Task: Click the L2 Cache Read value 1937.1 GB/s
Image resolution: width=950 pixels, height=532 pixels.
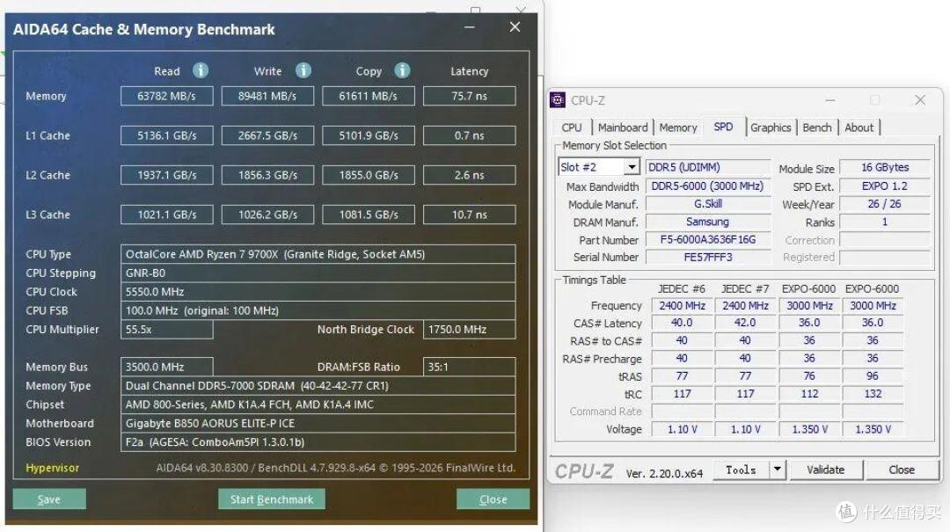Action: 166,174
